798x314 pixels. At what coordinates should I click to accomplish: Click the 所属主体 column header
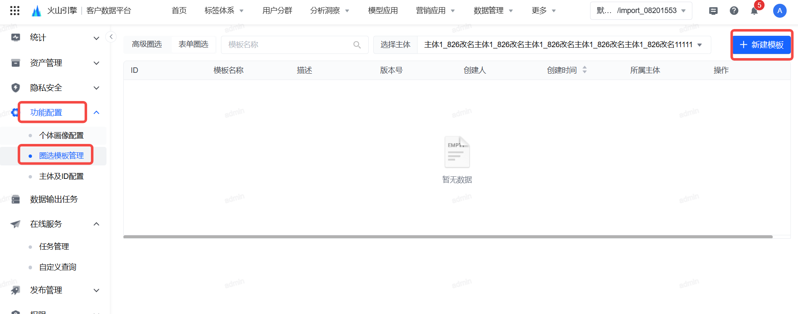645,70
